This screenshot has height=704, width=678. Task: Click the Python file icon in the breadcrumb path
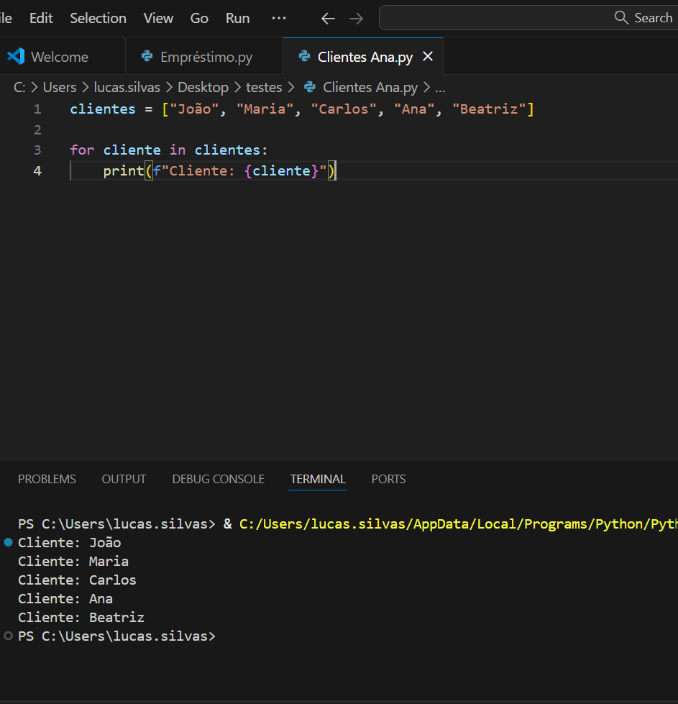pos(310,88)
